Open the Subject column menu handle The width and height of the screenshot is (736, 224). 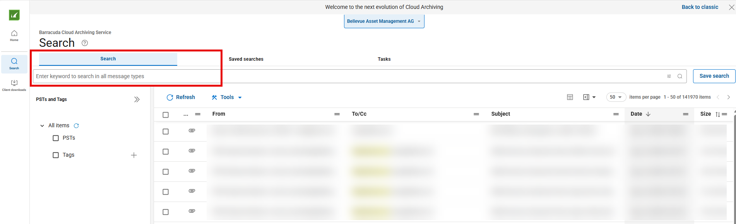click(616, 114)
